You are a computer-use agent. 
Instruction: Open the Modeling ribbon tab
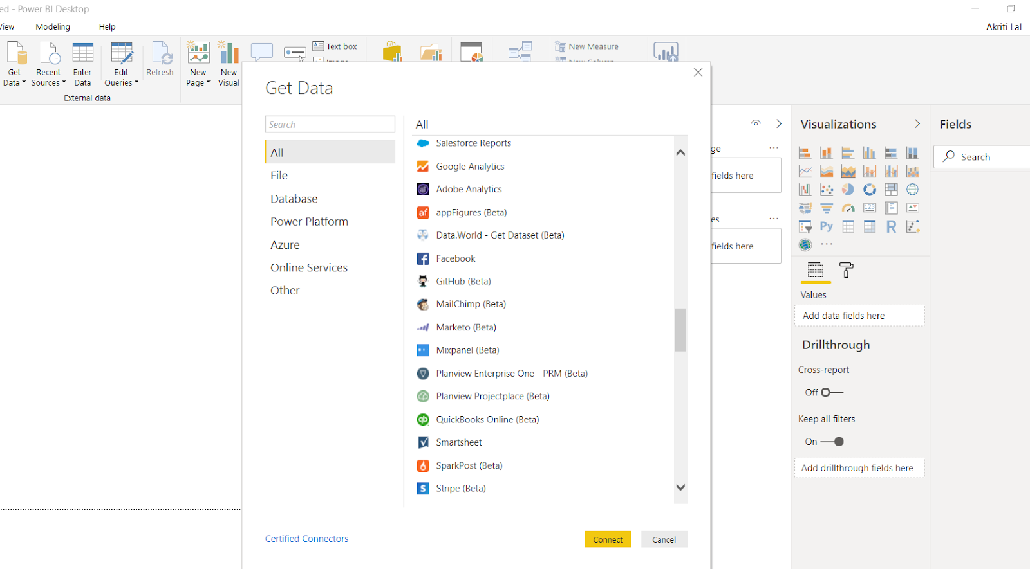pos(53,27)
